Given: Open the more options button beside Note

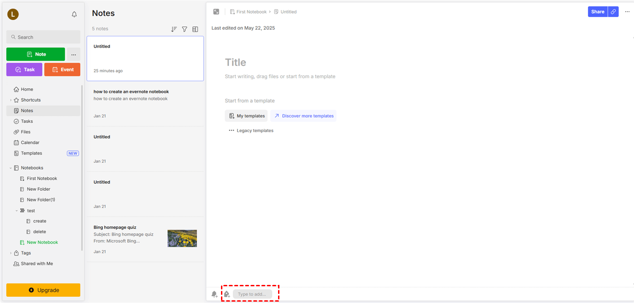Looking at the screenshot, I should click(74, 54).
